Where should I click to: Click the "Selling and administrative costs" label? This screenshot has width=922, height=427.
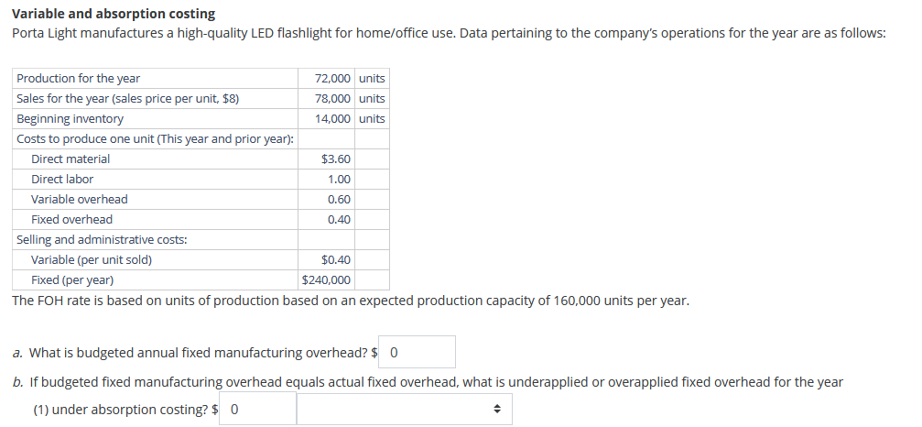click(103, 240)
